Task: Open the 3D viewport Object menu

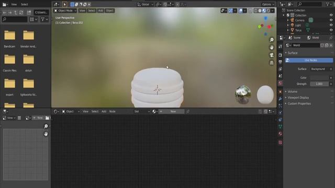Action: tap(110, 10)
